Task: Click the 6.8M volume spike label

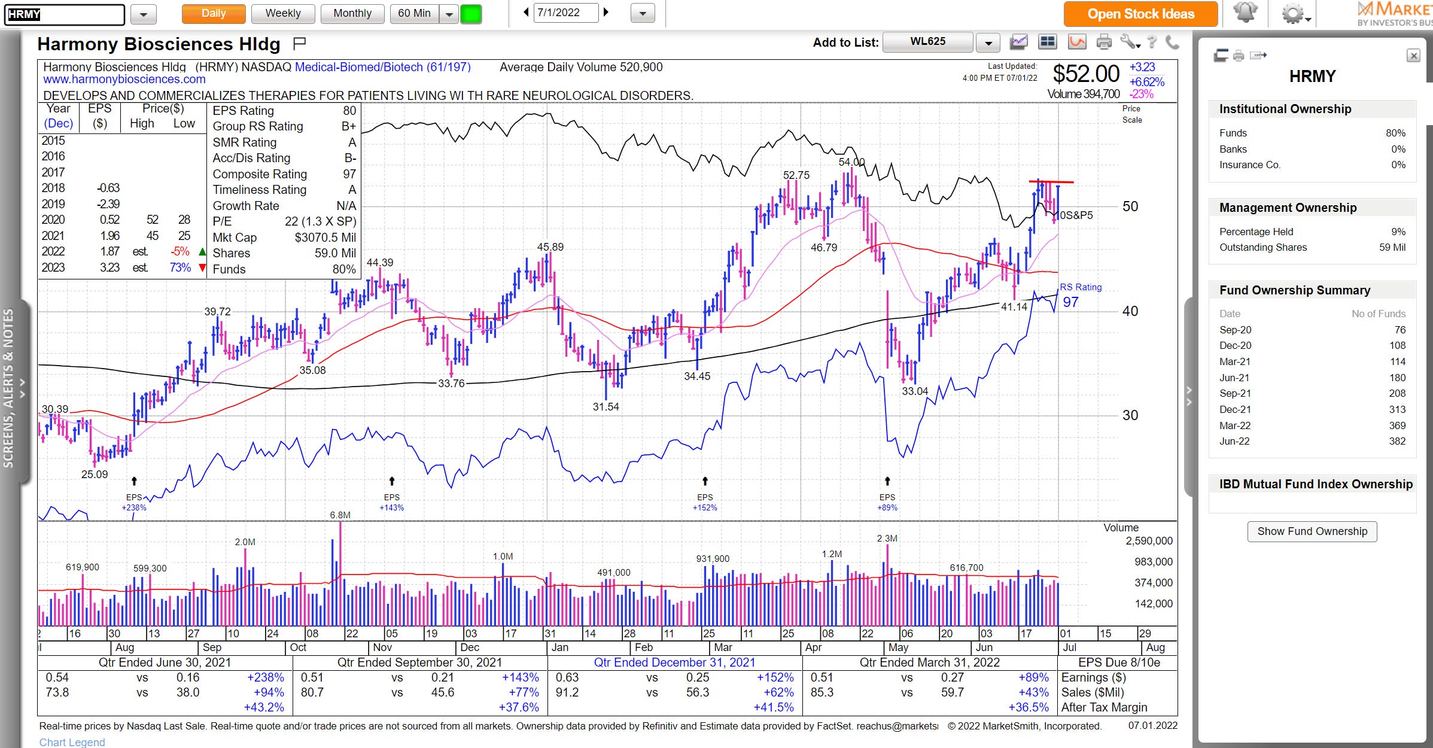Action: (340, 515)
